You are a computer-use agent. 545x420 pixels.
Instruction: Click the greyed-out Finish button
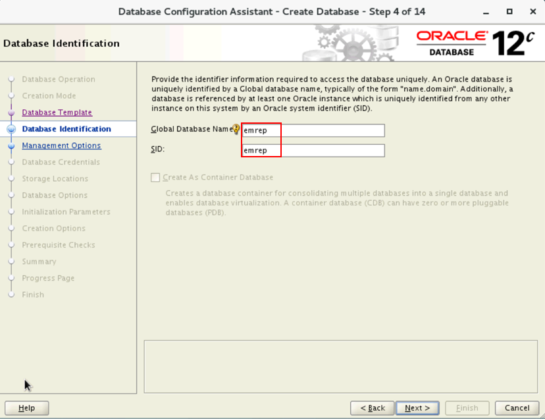pyautogui.click(x=467, y=408)
